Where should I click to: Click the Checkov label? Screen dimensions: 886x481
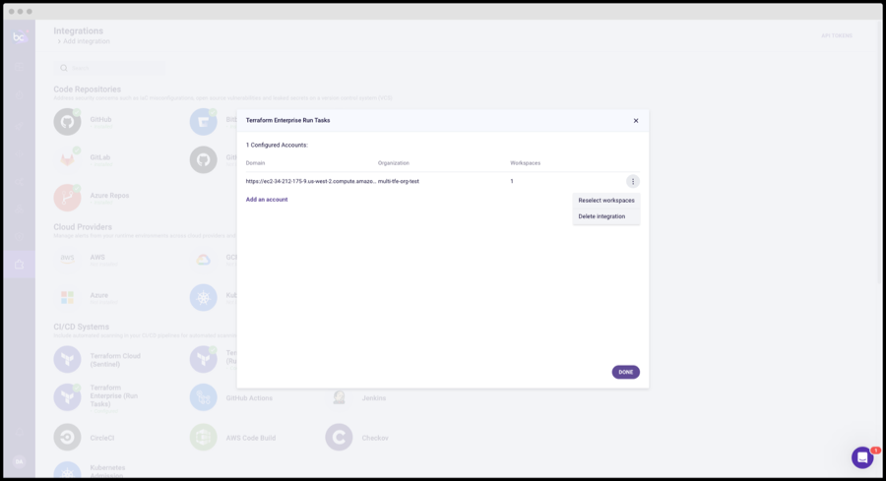(x=375, y=438)
